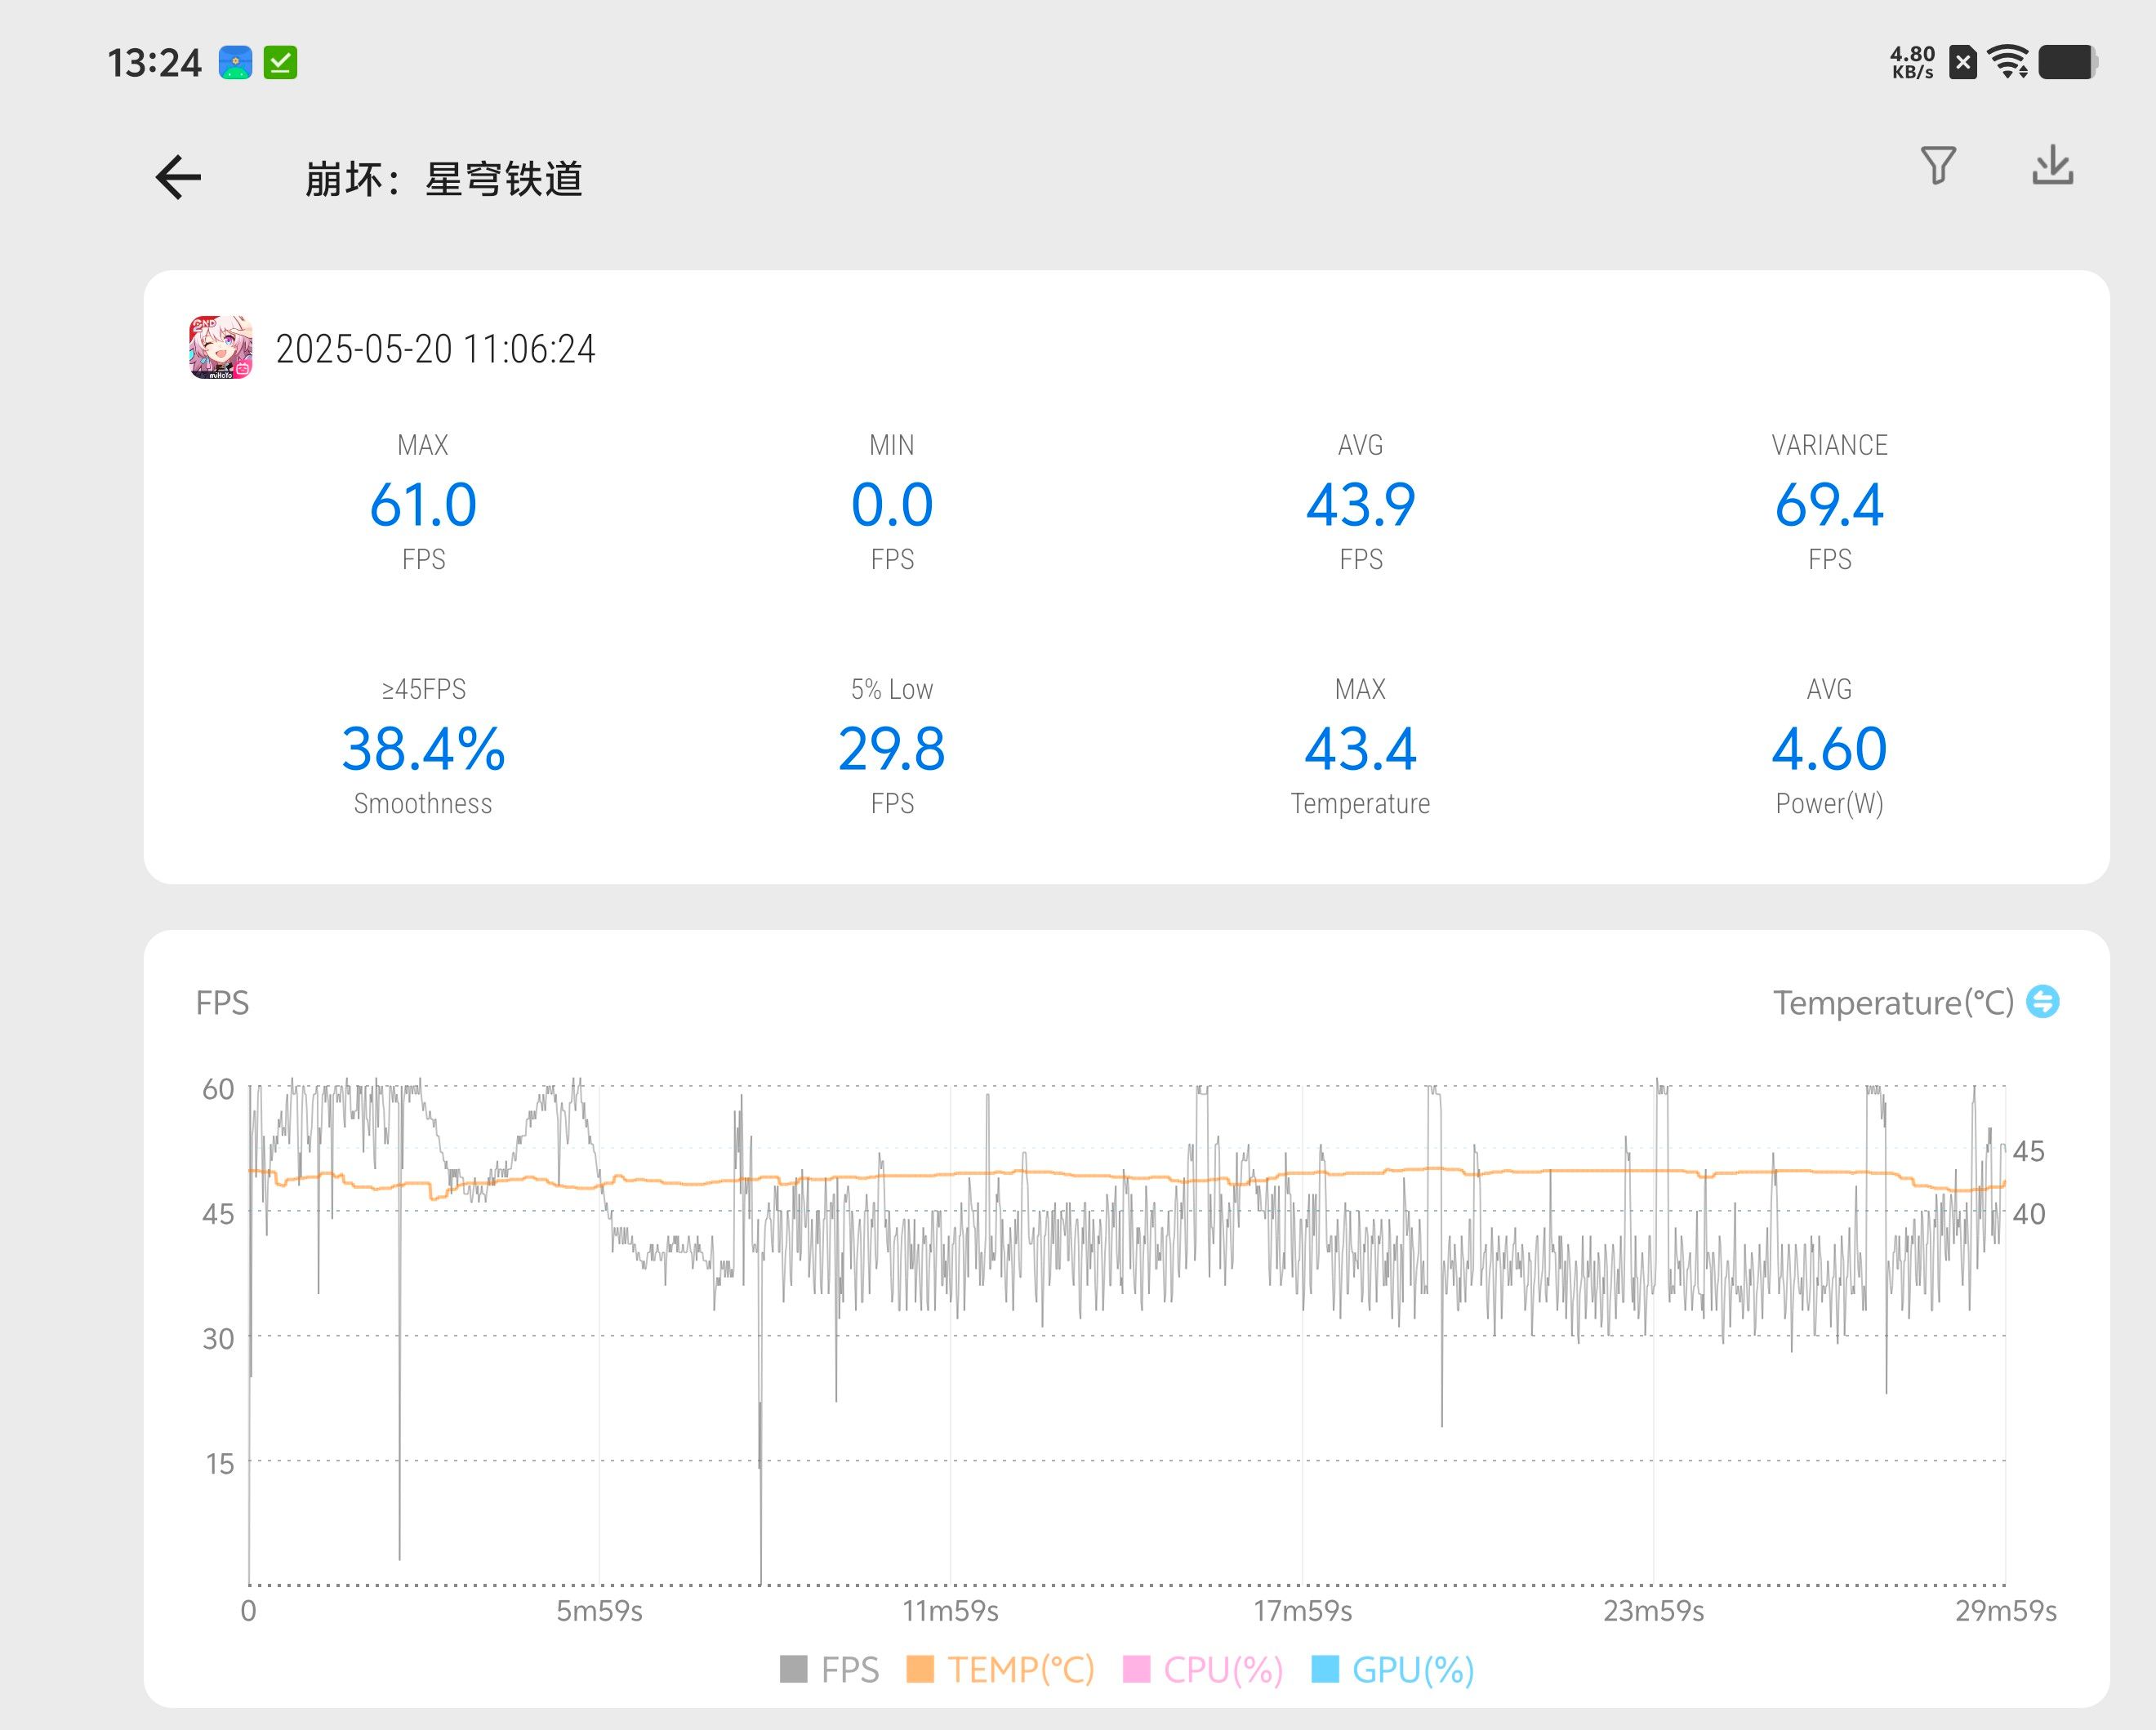Tap the back arrow icon
Image resolution: width=2156 pixels, height=1730 pixels.
(179, 178)
